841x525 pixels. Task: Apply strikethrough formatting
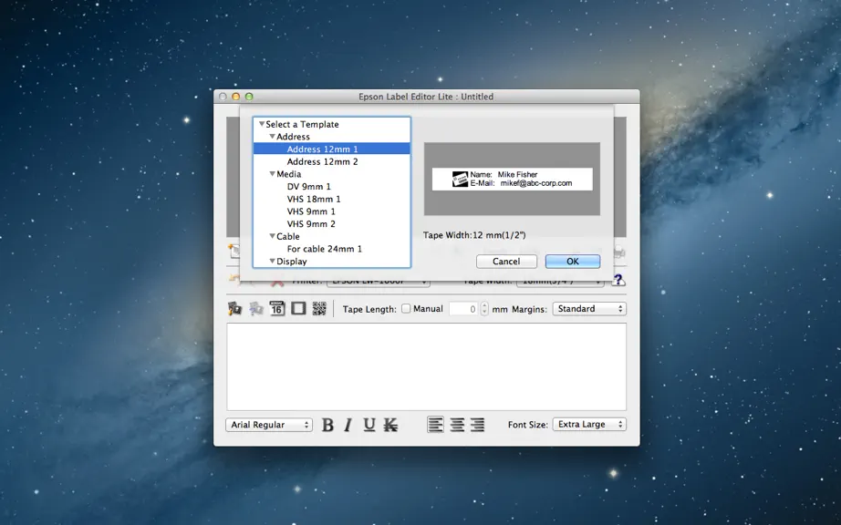(390, 425)
